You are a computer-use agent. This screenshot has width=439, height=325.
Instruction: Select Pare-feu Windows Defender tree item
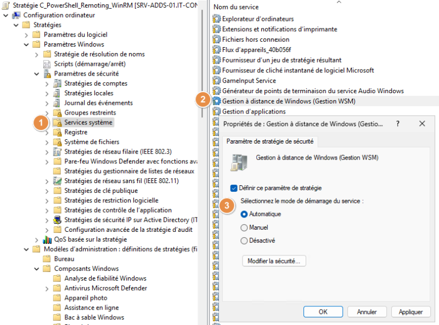131,161
